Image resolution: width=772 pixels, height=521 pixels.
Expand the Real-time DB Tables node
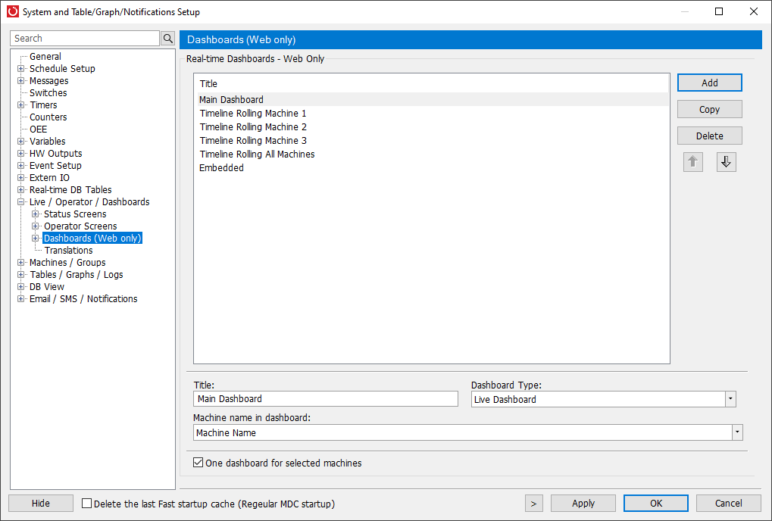pos(20,190)
